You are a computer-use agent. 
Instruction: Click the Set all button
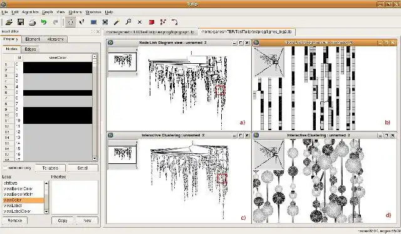point(82,168)
